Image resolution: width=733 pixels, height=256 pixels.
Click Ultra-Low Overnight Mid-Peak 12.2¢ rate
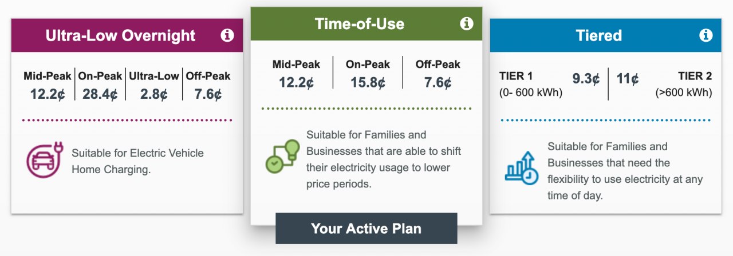[48, 94]
